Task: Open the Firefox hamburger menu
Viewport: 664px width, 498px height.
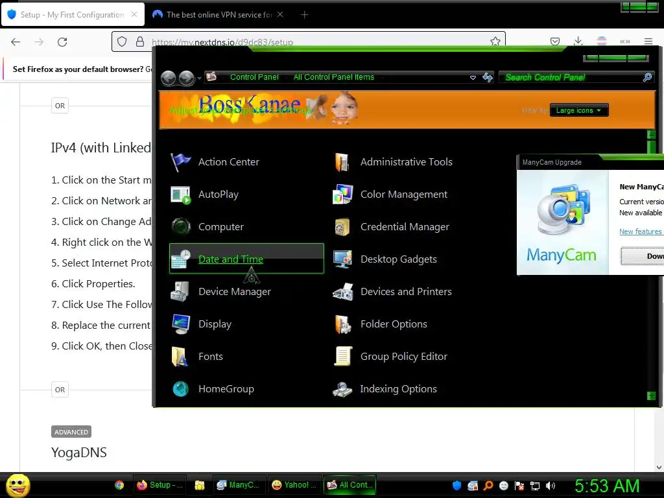Action: [x=648, y=41]
